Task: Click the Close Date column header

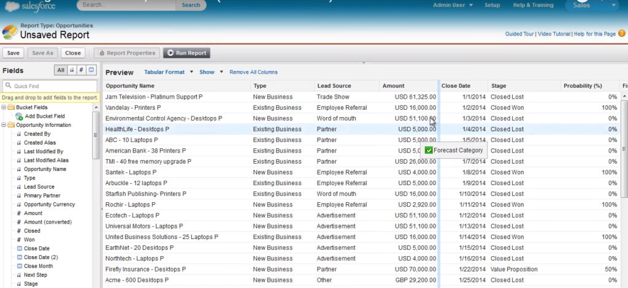Action: (464, 86)
